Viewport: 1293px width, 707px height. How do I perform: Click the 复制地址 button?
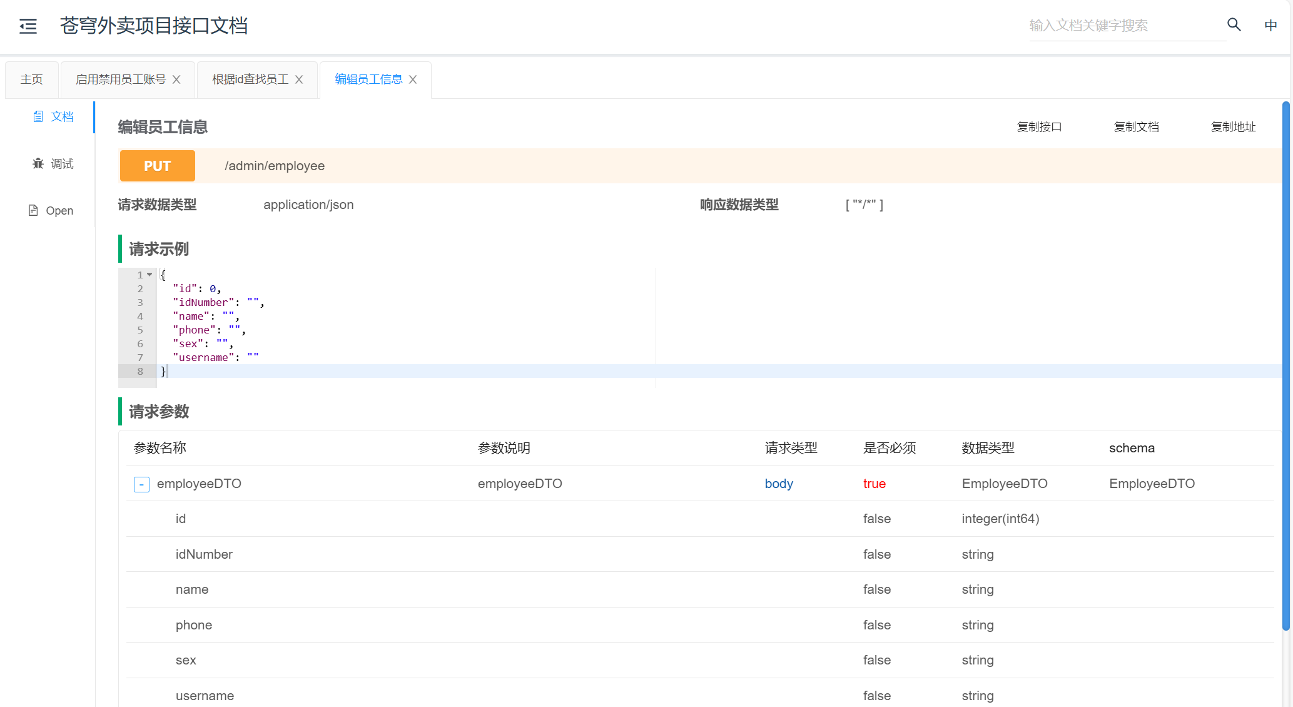[1233, 127]
